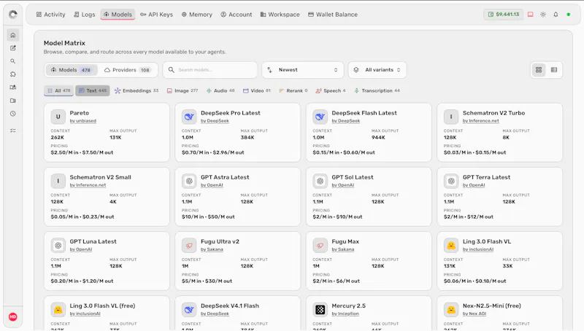The height and width of the screenshot is (331, 584).
Task: Click the MD user avatar
Action: 13,317
